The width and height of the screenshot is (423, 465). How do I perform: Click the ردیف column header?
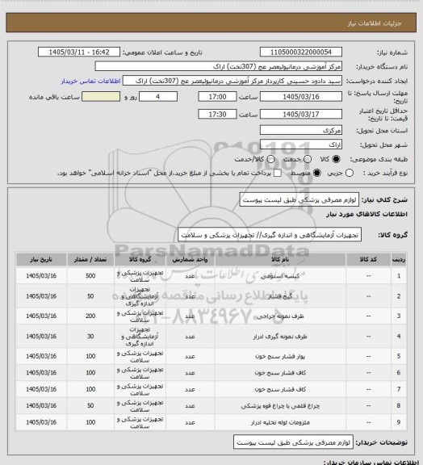click(399, 259)
